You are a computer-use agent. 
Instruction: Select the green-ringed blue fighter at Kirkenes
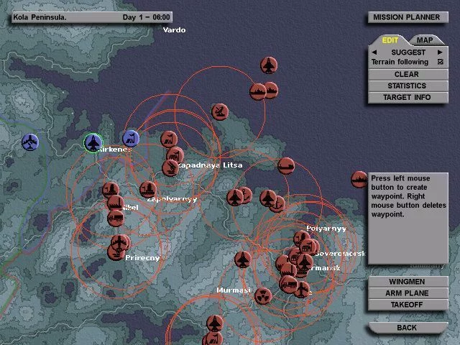[93, 142]
